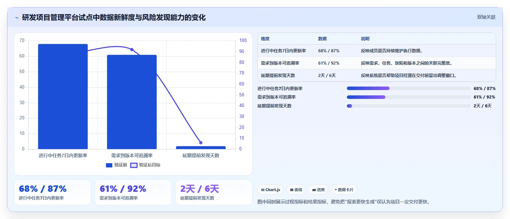Click 进行中任务7日内更新率 label left of progress bar

point(280,88)
